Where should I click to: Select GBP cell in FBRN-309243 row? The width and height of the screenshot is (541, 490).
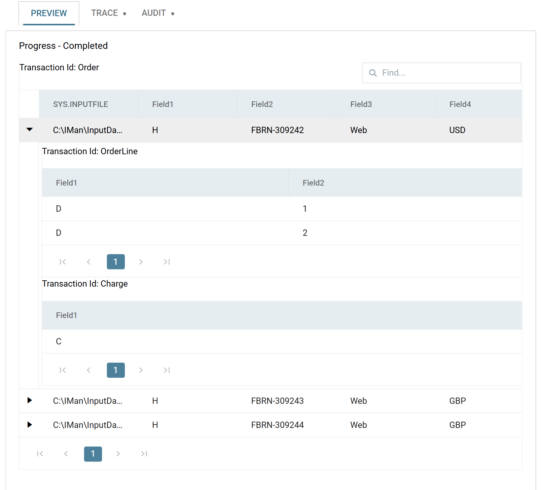[479, 401]
